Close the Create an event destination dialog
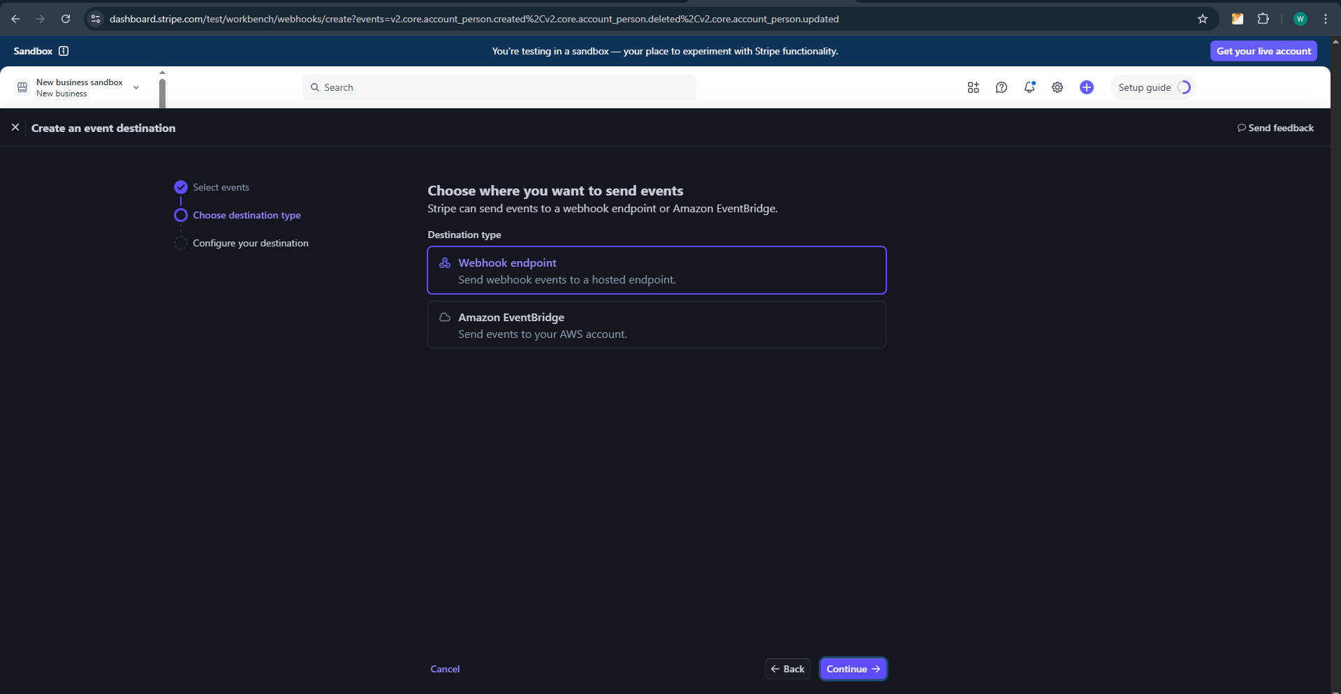Image resolution: width=1341 pixels, height=694 pixels. (15, 127)
